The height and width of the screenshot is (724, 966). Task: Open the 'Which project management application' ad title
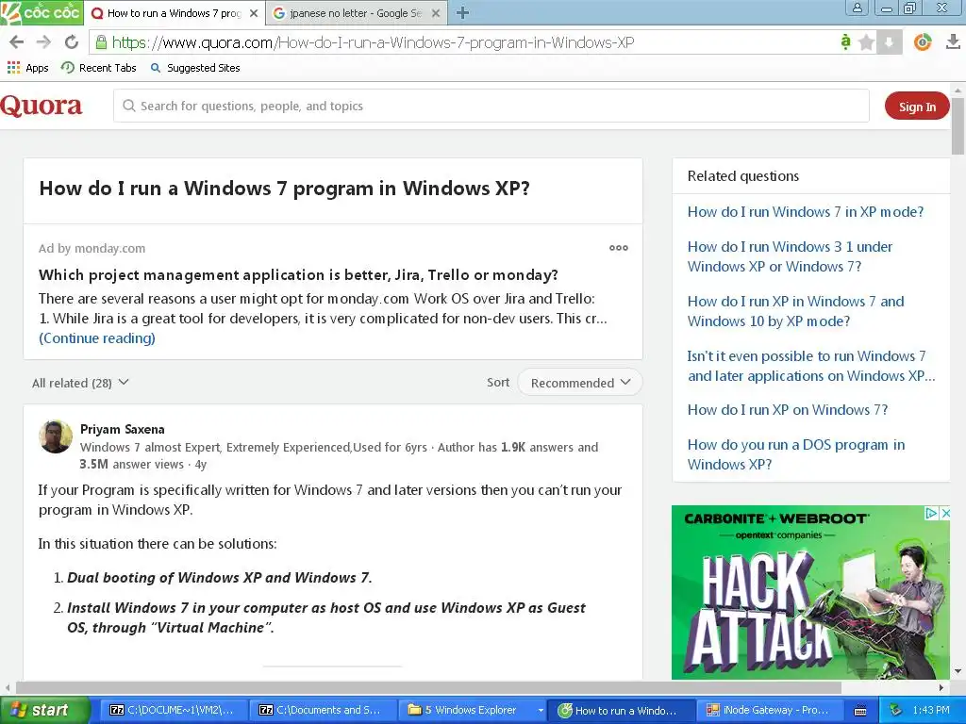298,274
